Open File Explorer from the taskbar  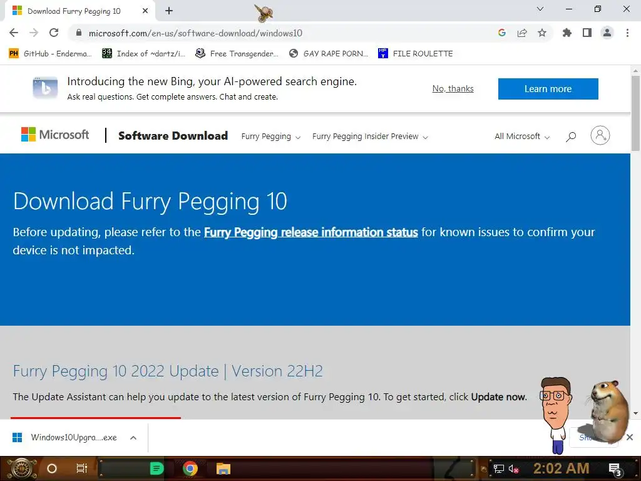223,468
